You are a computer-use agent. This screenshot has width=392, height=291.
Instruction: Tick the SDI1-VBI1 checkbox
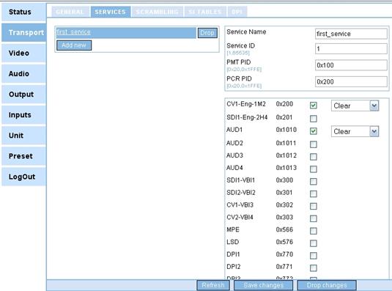314,181
